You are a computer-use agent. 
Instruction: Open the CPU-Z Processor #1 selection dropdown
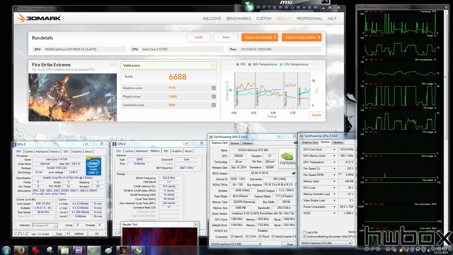(45, 225)
